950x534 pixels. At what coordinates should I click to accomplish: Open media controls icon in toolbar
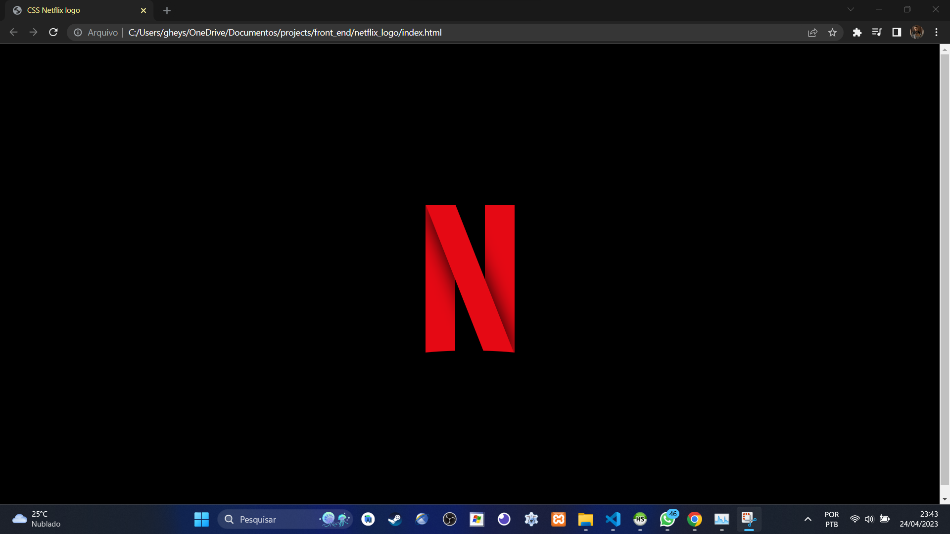click(877, 33)
